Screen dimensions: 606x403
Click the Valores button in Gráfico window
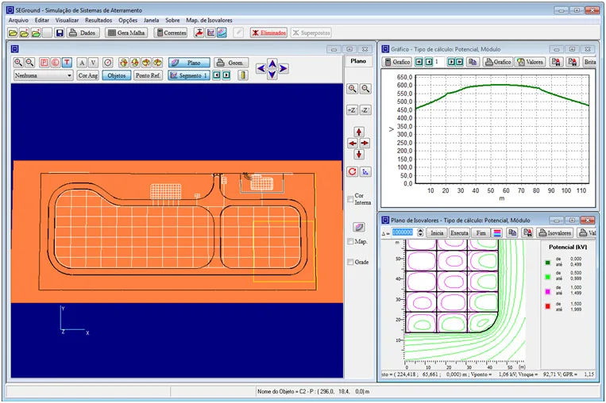tap(531, 62)
